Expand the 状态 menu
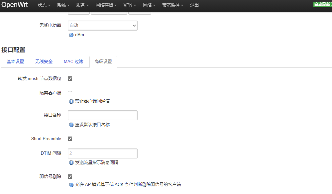Screen dimensions: 332x194 tap(44, 5)
